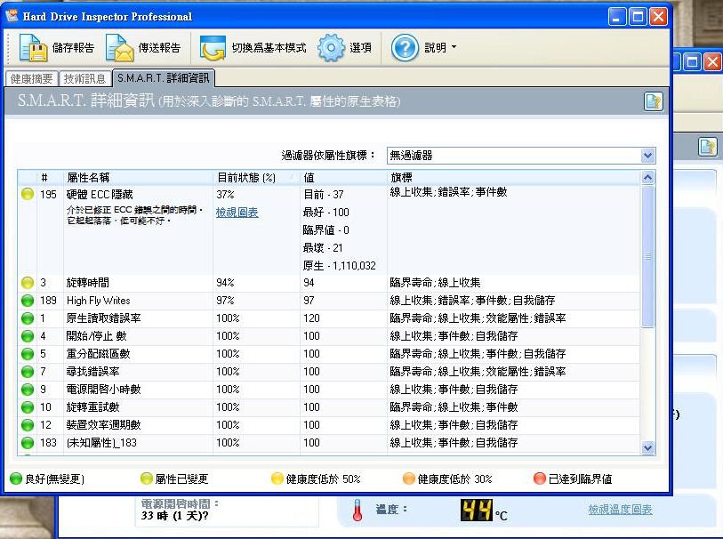Image resolution: width=723 pixels, height=539 pixels.
Task: Select the 硬體 ECC 隱藏 attribute name
Action: [x=100, y=195]
